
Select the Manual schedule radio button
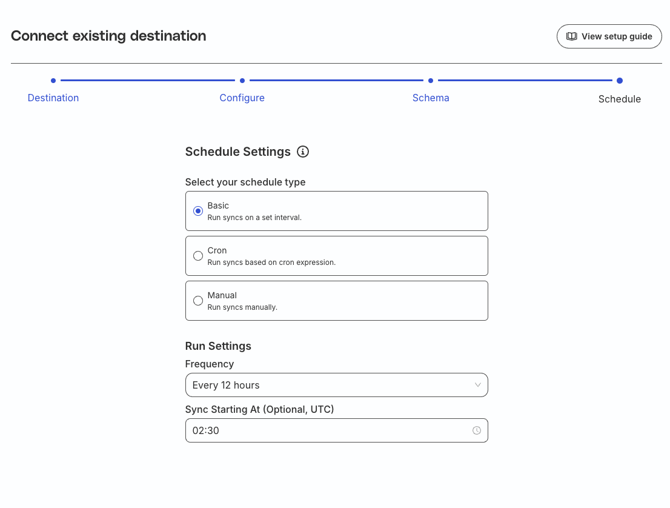(x=198, y=301)
